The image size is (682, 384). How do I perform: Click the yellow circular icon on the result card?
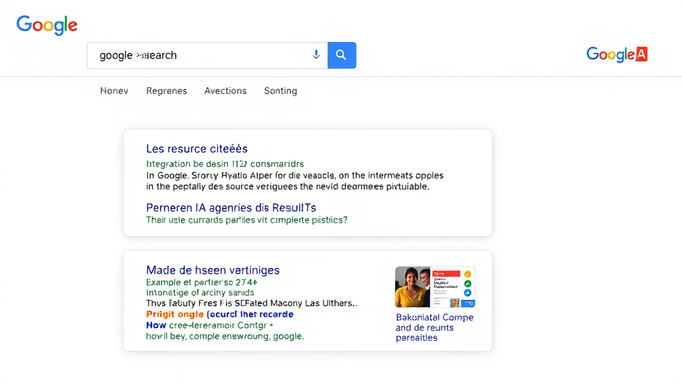coord(467,274)
